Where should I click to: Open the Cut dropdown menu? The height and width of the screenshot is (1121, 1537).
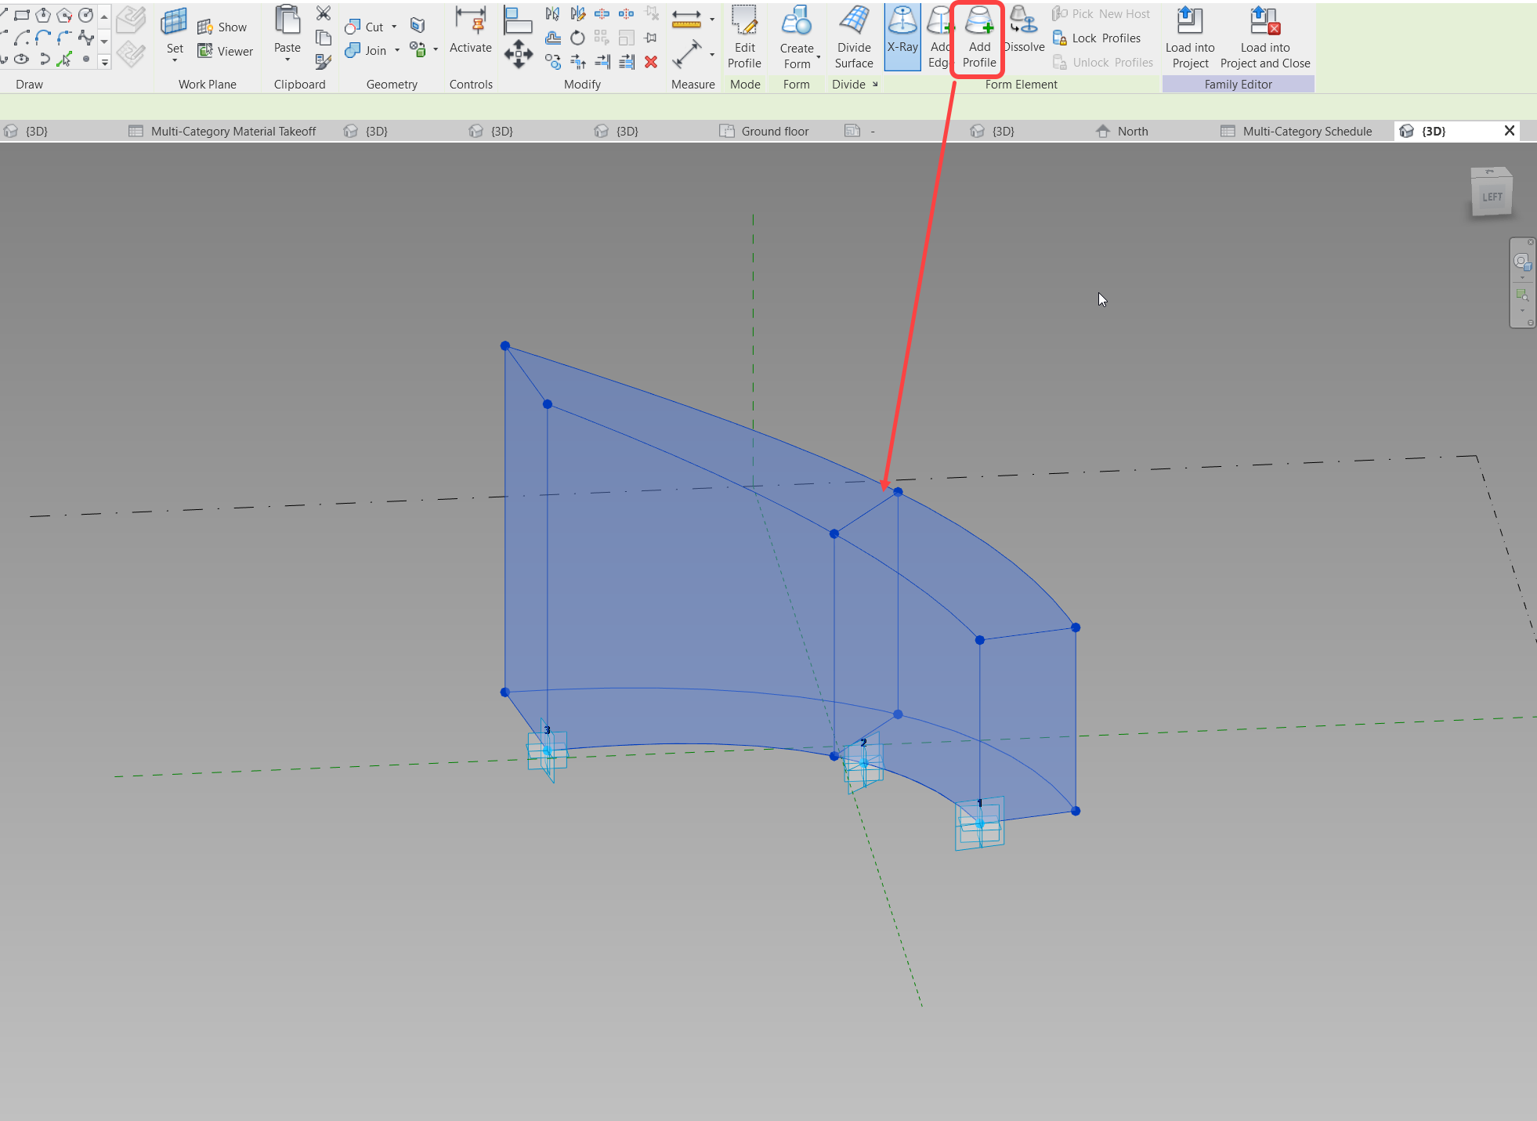(396, 26)
